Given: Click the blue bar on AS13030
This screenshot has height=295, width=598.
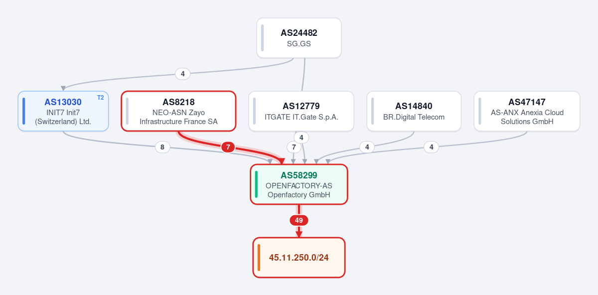Looking at the screenshot, I should click(x=24, y=111).
